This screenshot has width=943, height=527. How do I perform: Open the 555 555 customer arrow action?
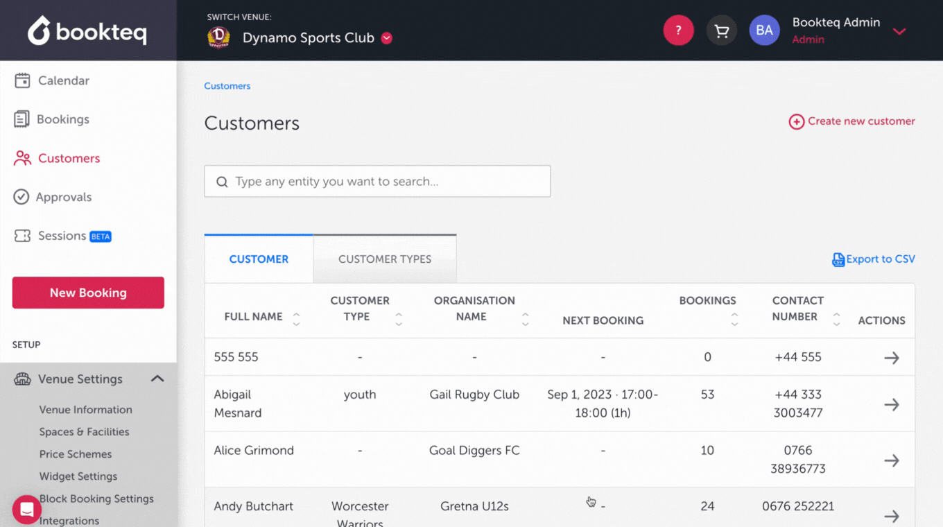point(891,358)
